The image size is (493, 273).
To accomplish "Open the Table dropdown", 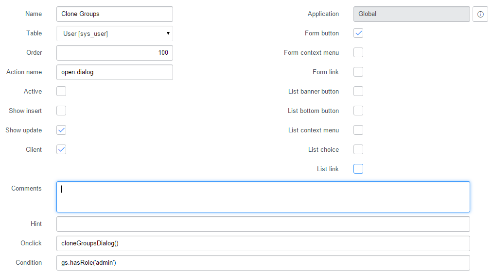I will click(115, 33).
